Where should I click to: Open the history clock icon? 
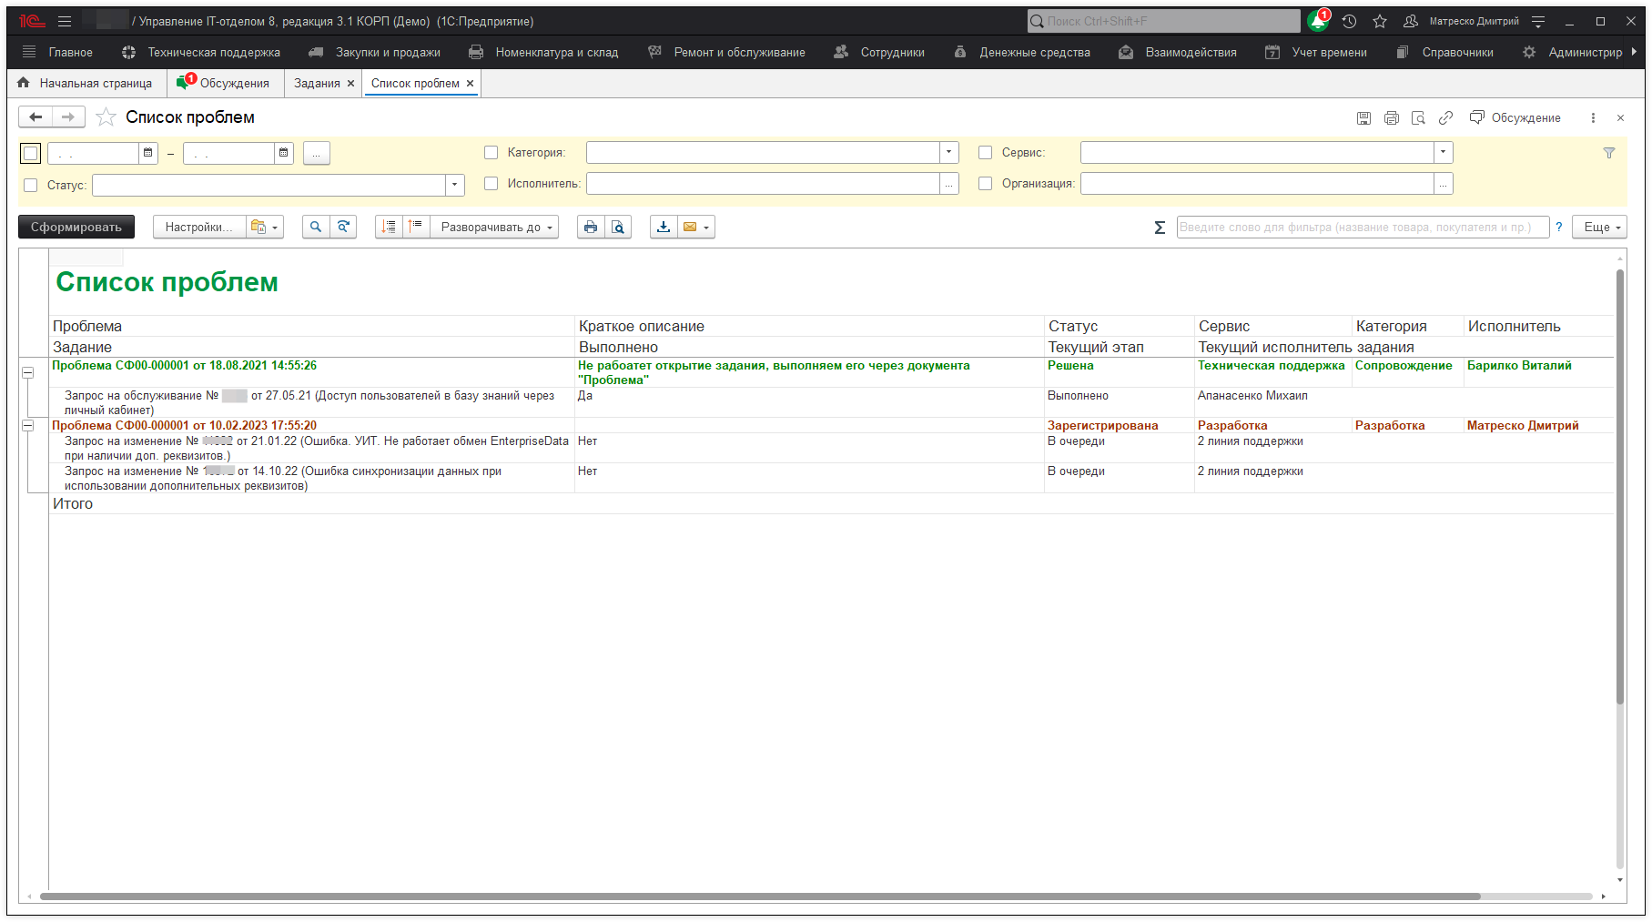click(1349, 21)
